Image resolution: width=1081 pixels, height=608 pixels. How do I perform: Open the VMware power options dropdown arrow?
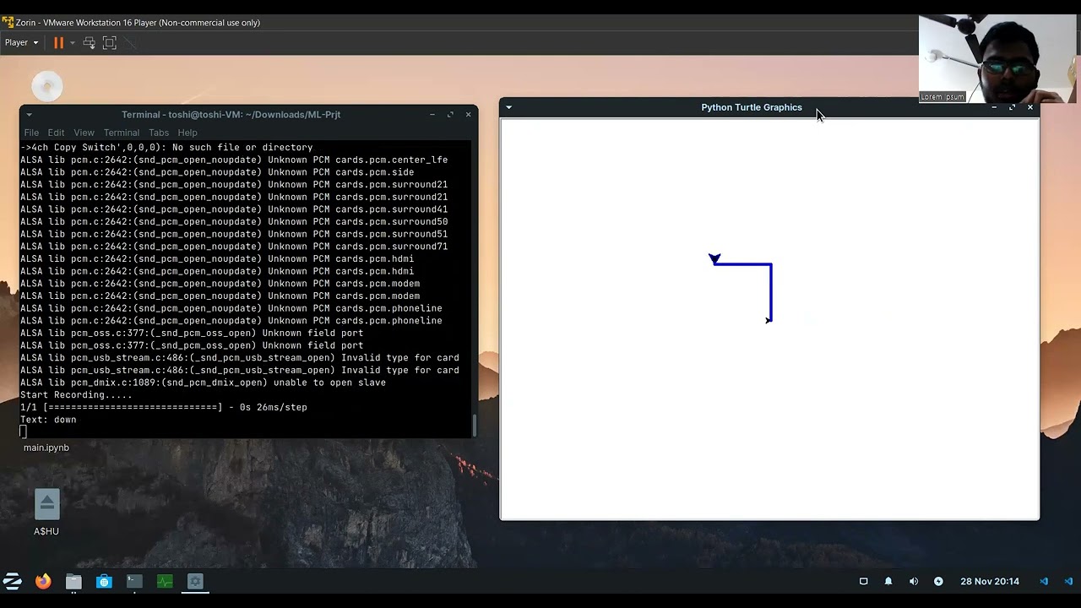(x=72, y=42)
